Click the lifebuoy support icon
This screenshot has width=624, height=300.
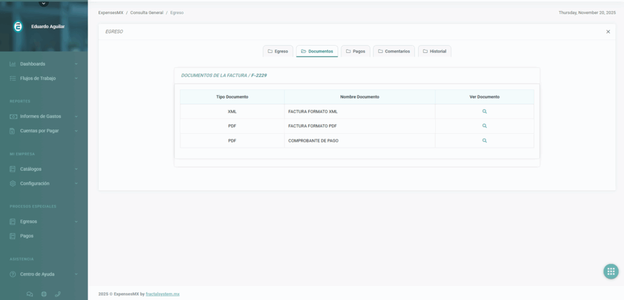tap(44, 294)
